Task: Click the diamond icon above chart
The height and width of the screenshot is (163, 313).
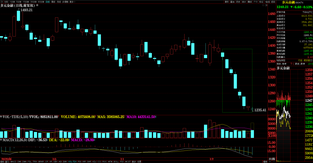Action: (263, 5)
